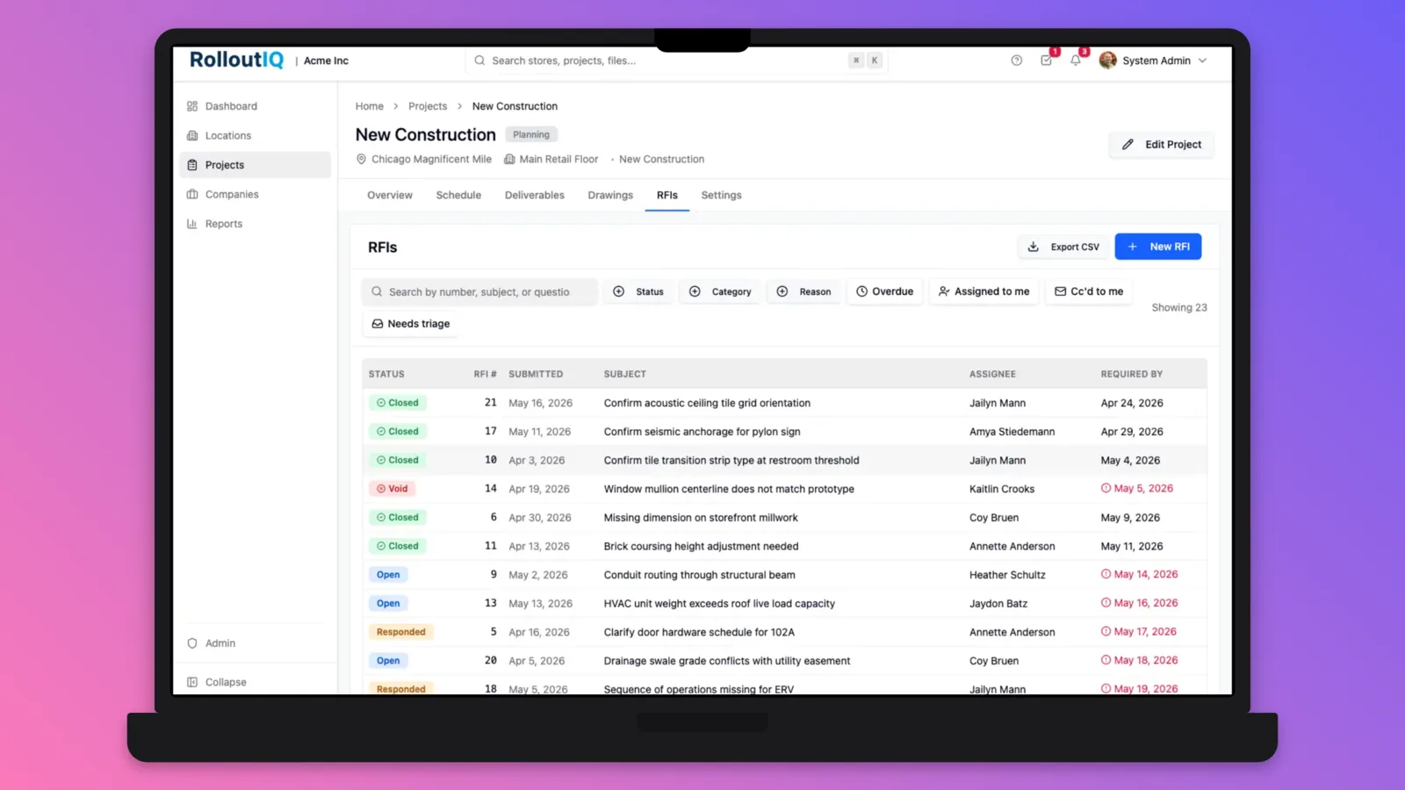Viewport: 1405px width, 790px height.
Task: Click the Export CSV button
Action: click(x=1063, y=247)
